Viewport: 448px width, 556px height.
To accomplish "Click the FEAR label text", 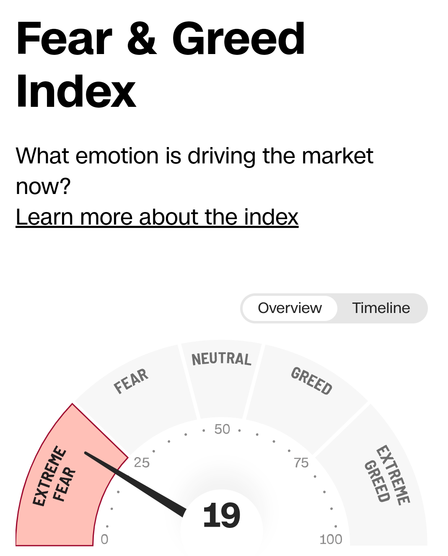I will pyautogui.click(x=131, y=381).
